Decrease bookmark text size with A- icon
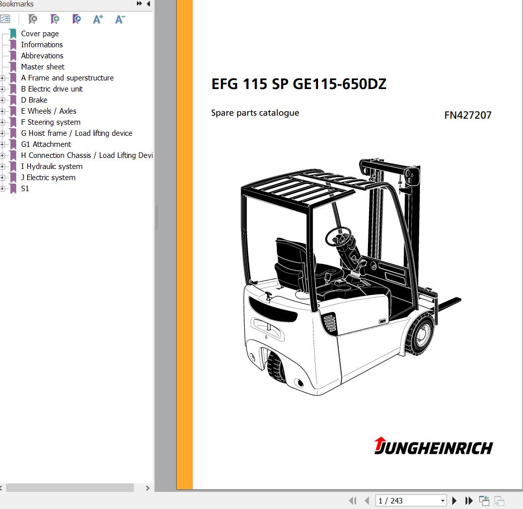The width and height of the screenshot is (523, 509). (x=120, y=19)
